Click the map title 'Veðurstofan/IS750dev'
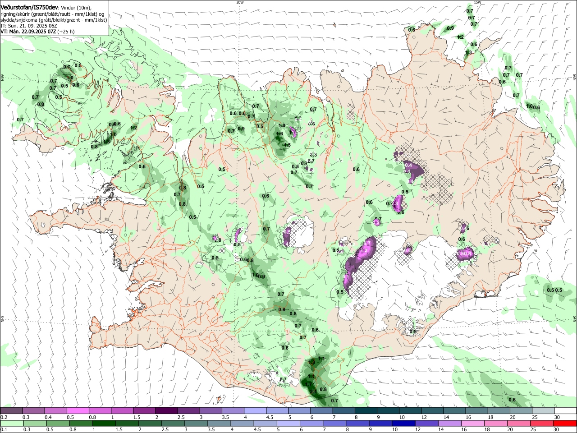 tap(29, 8)
